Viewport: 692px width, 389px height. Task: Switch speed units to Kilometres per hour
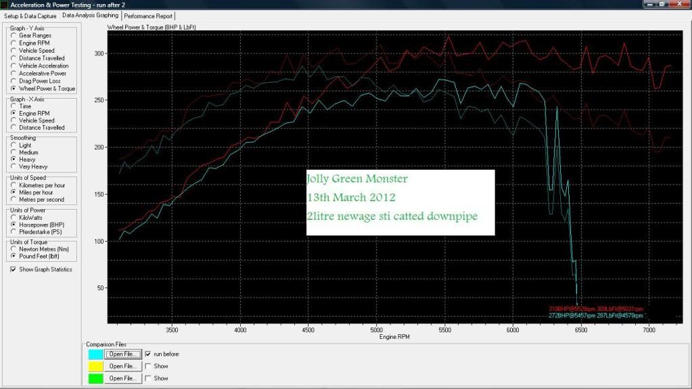click(14, 185)
